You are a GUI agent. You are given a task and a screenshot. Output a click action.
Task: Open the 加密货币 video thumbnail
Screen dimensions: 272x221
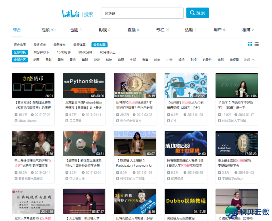tap(33, 86)
